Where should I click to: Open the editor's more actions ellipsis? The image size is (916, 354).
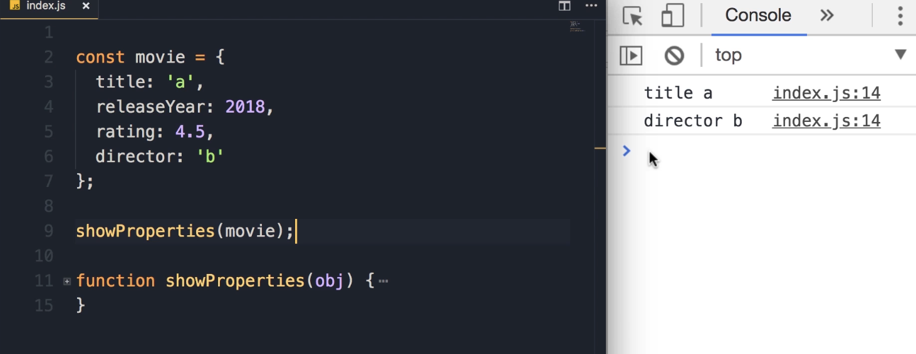(591, 6)
